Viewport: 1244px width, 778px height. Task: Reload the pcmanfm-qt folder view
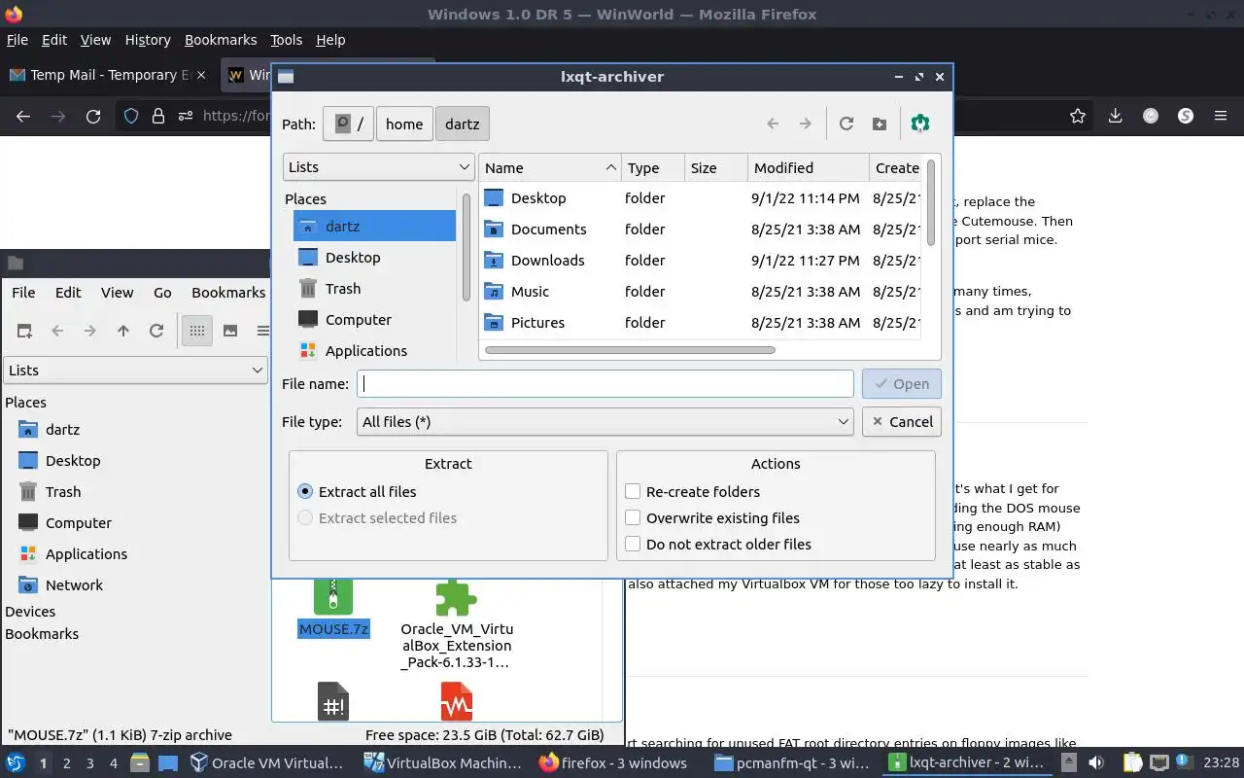[156, 331]
